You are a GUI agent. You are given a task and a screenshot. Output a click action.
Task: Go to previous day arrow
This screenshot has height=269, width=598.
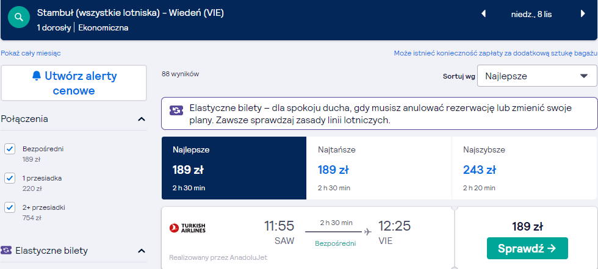[483, 14]
